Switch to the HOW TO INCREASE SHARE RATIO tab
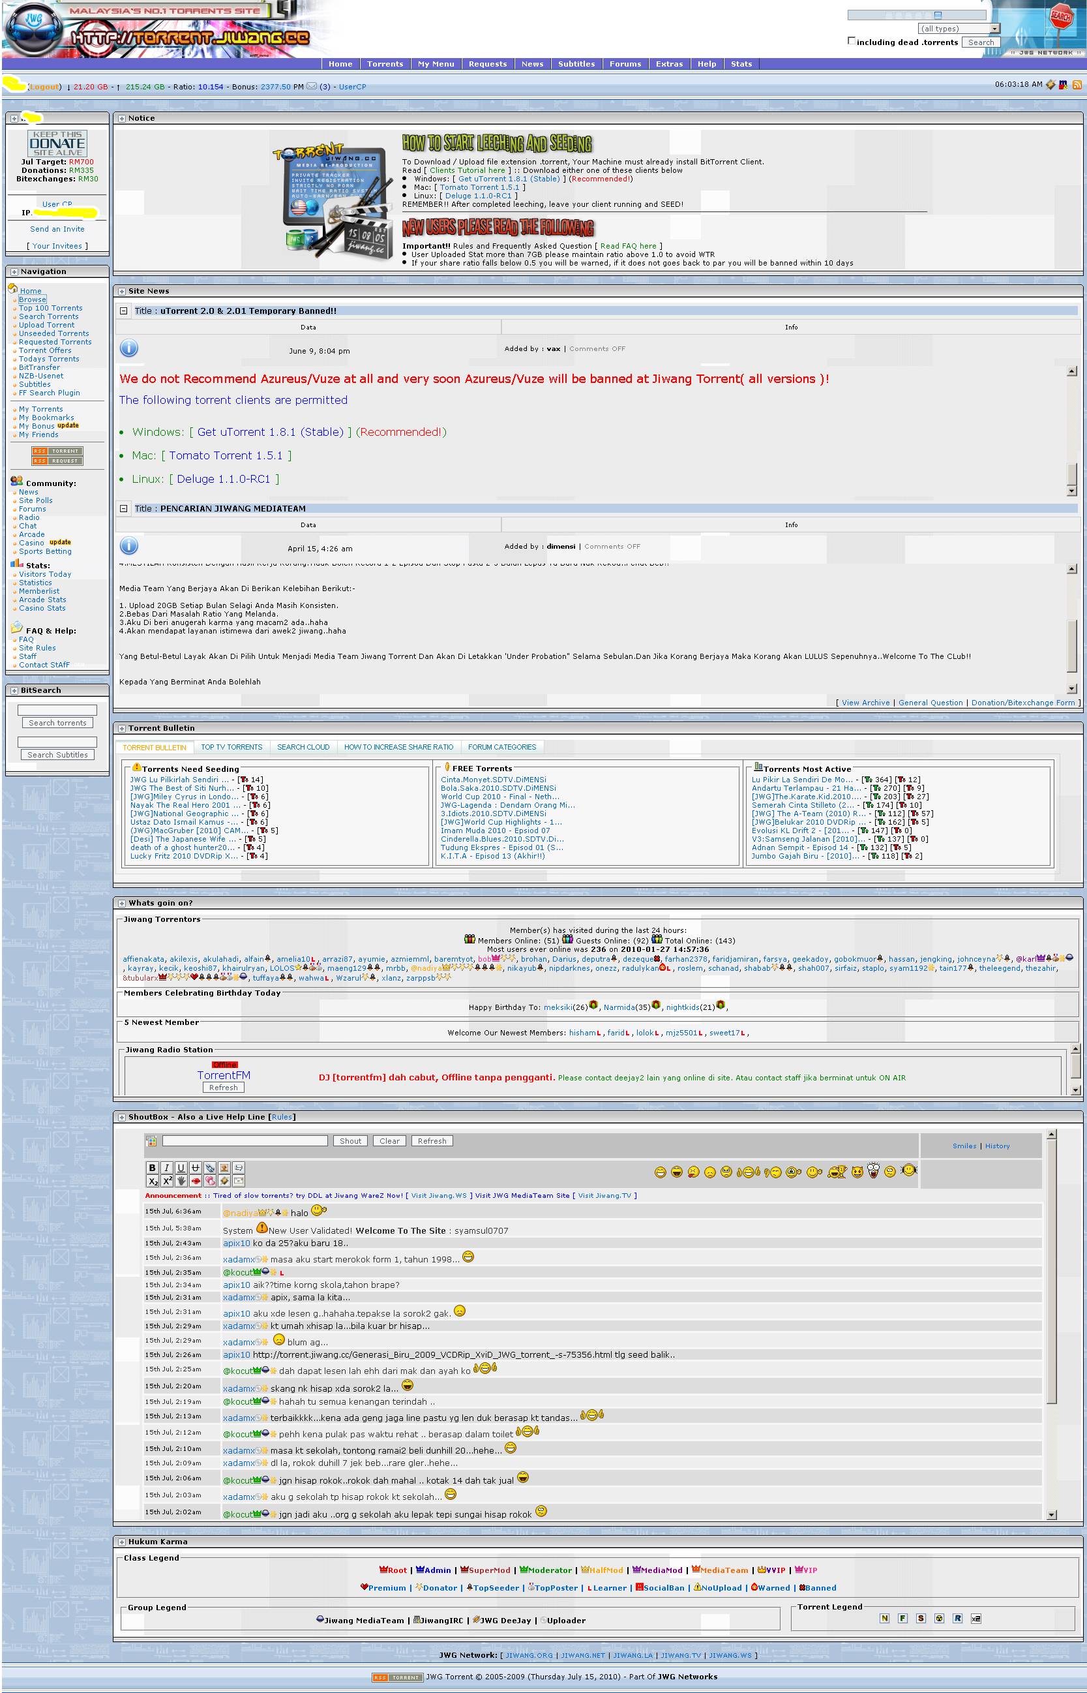The width and height of the screenshot is (1087, 1693). click(x=399, y=747)
